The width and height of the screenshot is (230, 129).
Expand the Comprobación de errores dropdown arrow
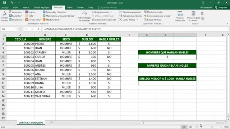pyautogui.click(x=172, y=16)
